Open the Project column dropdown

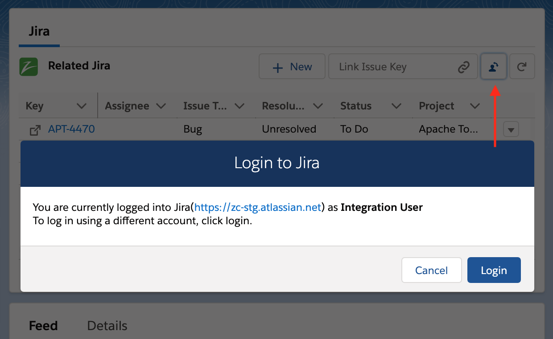475,106
